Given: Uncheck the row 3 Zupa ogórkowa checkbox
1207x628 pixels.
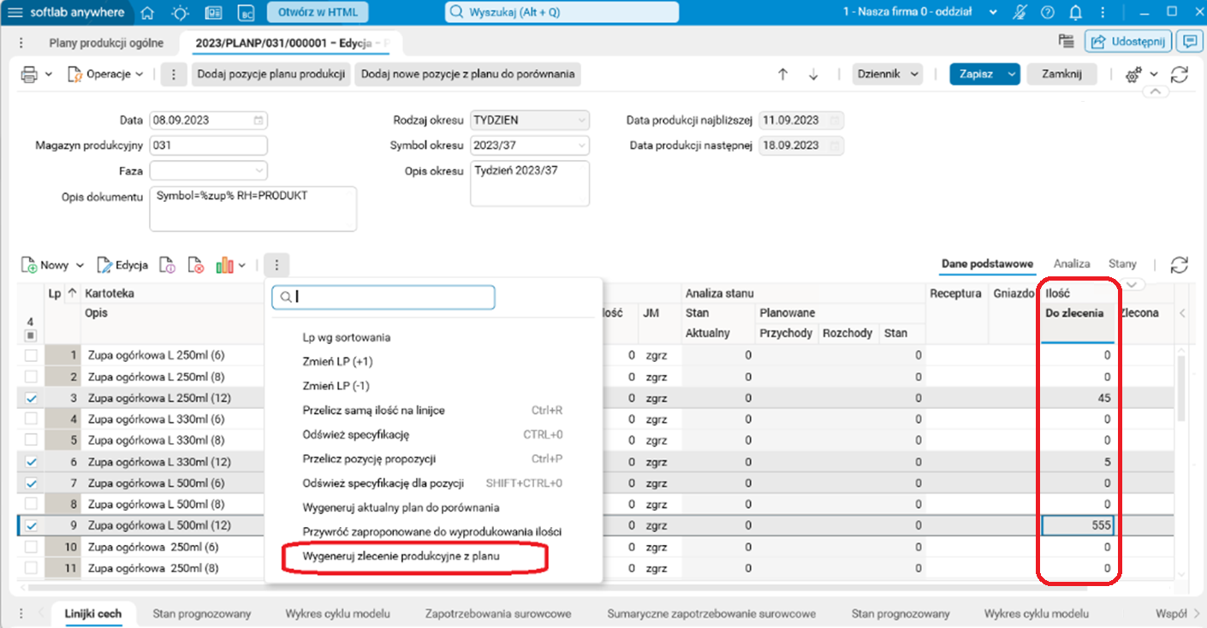Looking at the screenshot, I should coord(31,398).
